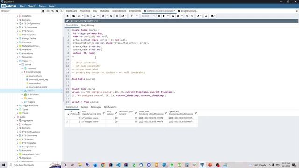This screenshot has width=299, height=168.
Task: Switch to the Dependencies tab
Action: [x=119, y=11]
